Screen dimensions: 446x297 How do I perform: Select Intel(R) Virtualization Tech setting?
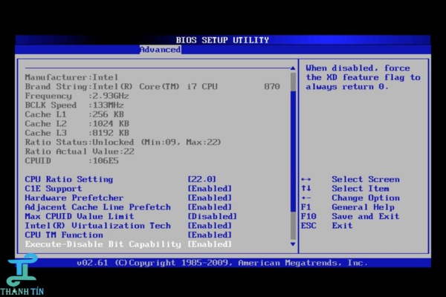tap(98, 226)
